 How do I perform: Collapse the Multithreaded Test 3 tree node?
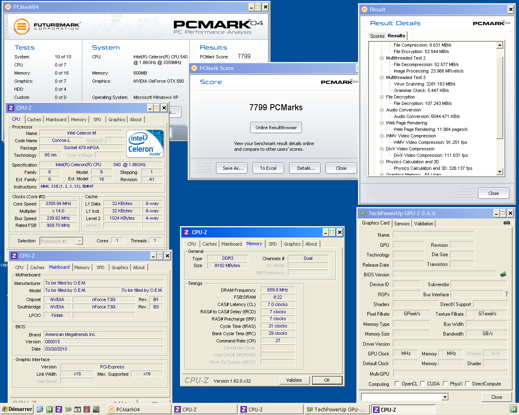(x=382, y=77)
